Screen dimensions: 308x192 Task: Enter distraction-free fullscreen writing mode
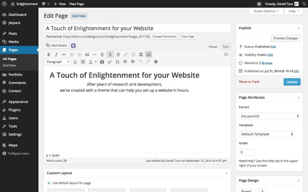pyautogui.click(x=226, y=55)
